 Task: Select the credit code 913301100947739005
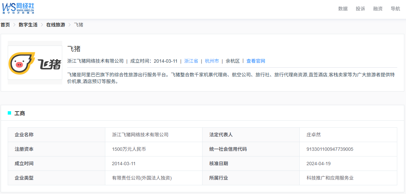tap(330, 149)
